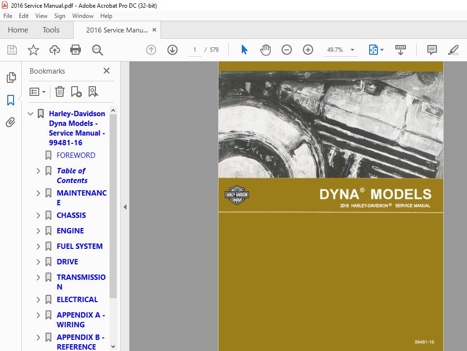Screen dimensions: 467x351
Task: Go to the DRIVE section bookmark
Action: click(67, 262)
